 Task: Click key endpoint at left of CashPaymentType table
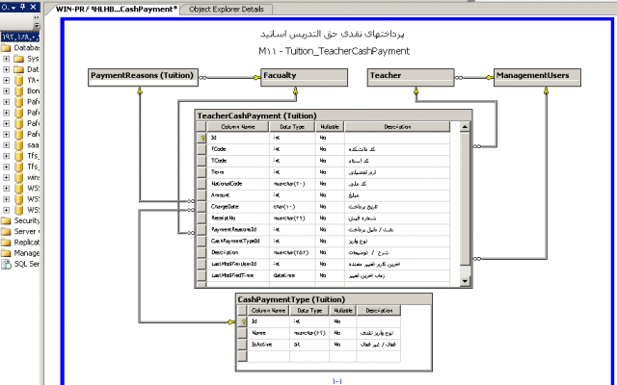pos(231,322)
